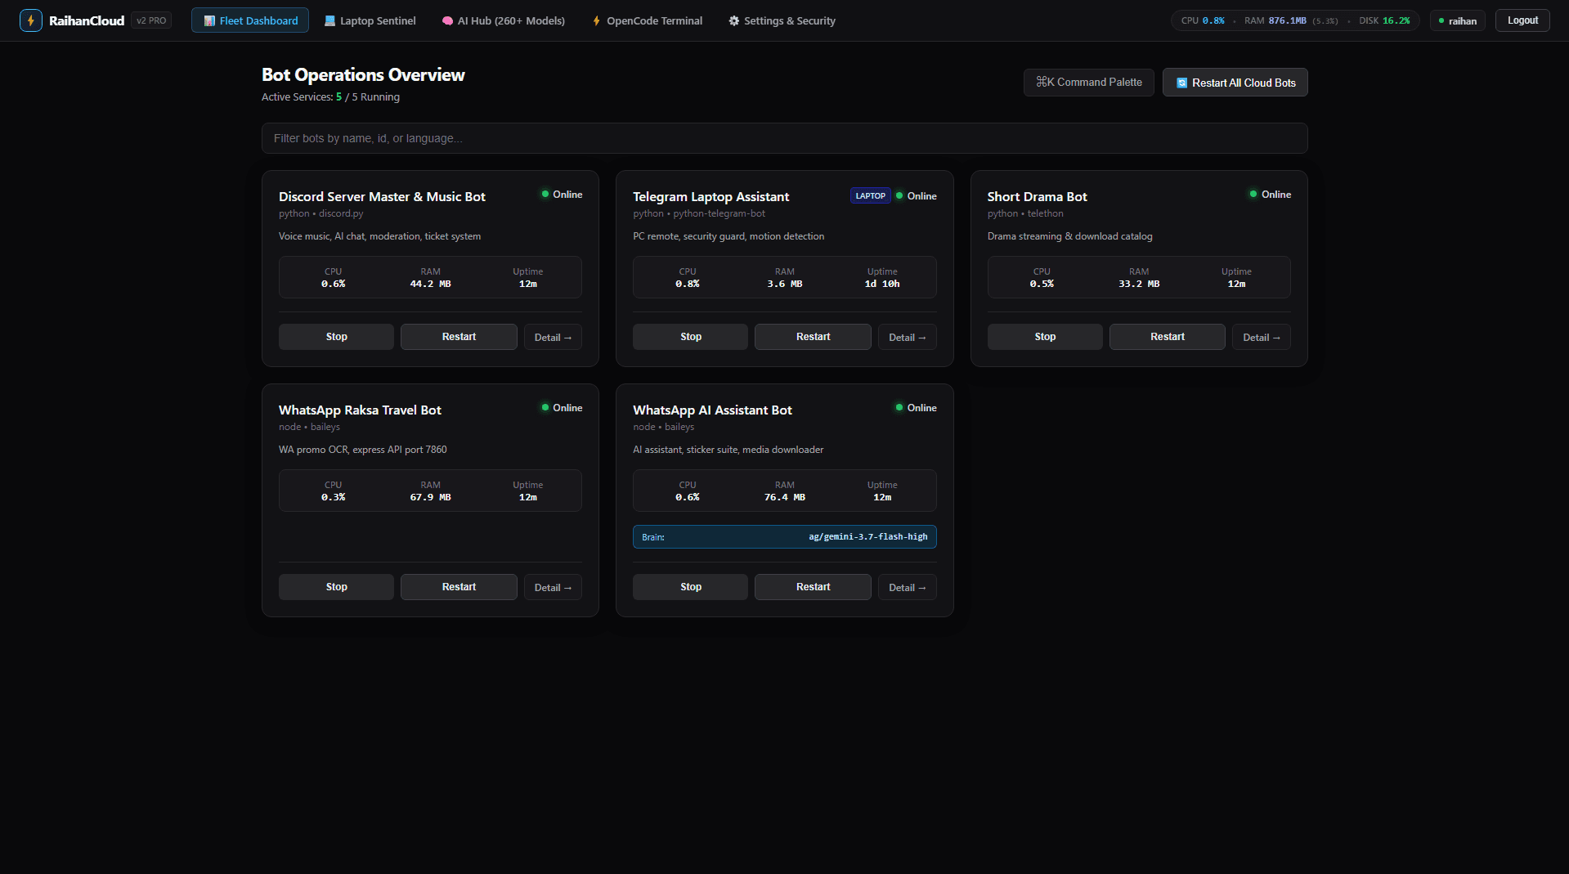Click the OpenCode Terminal bolt icon

pos(596,20)
